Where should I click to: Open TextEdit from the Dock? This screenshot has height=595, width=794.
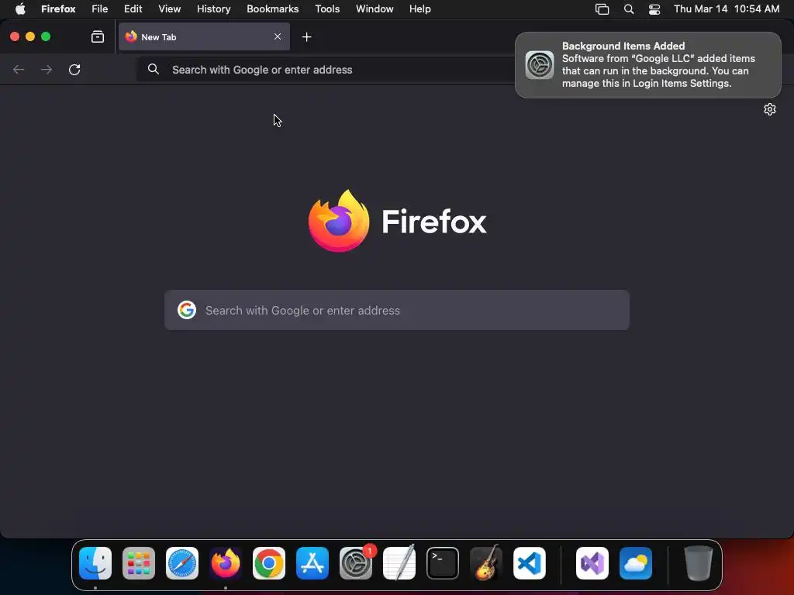[399, 562]
